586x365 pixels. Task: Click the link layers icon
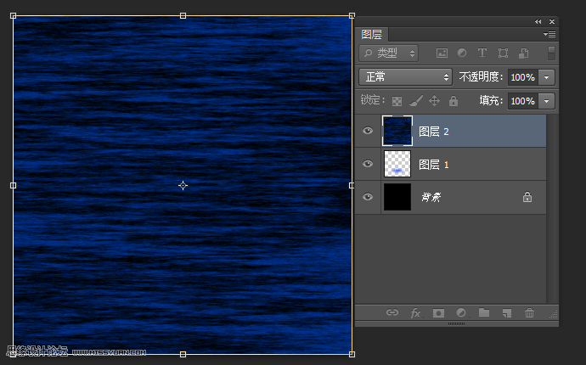point(392,312)
